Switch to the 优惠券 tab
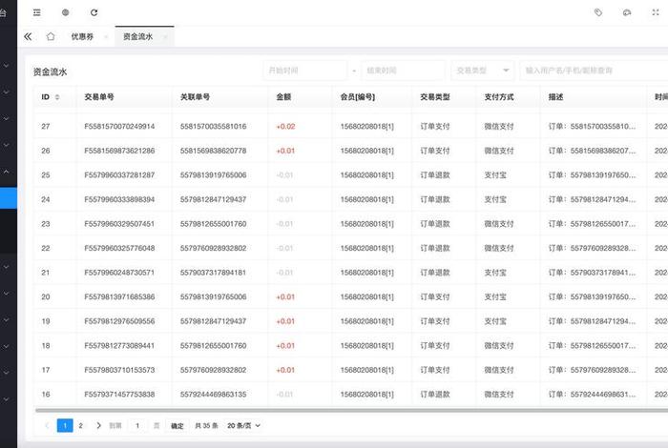The width and height of the screenshot is (668, 448). coord(82,36)
